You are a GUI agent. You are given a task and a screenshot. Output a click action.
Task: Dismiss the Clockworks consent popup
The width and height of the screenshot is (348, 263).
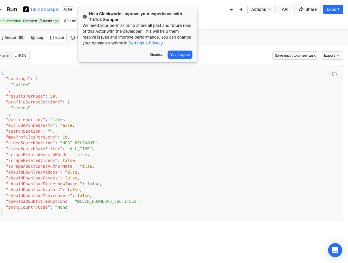[x=156, y=55]
